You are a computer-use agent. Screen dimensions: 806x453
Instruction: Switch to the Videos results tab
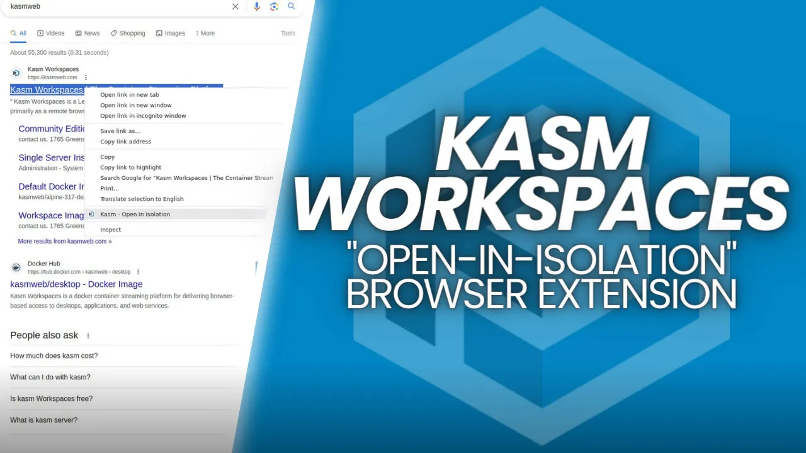click(51, 33)
